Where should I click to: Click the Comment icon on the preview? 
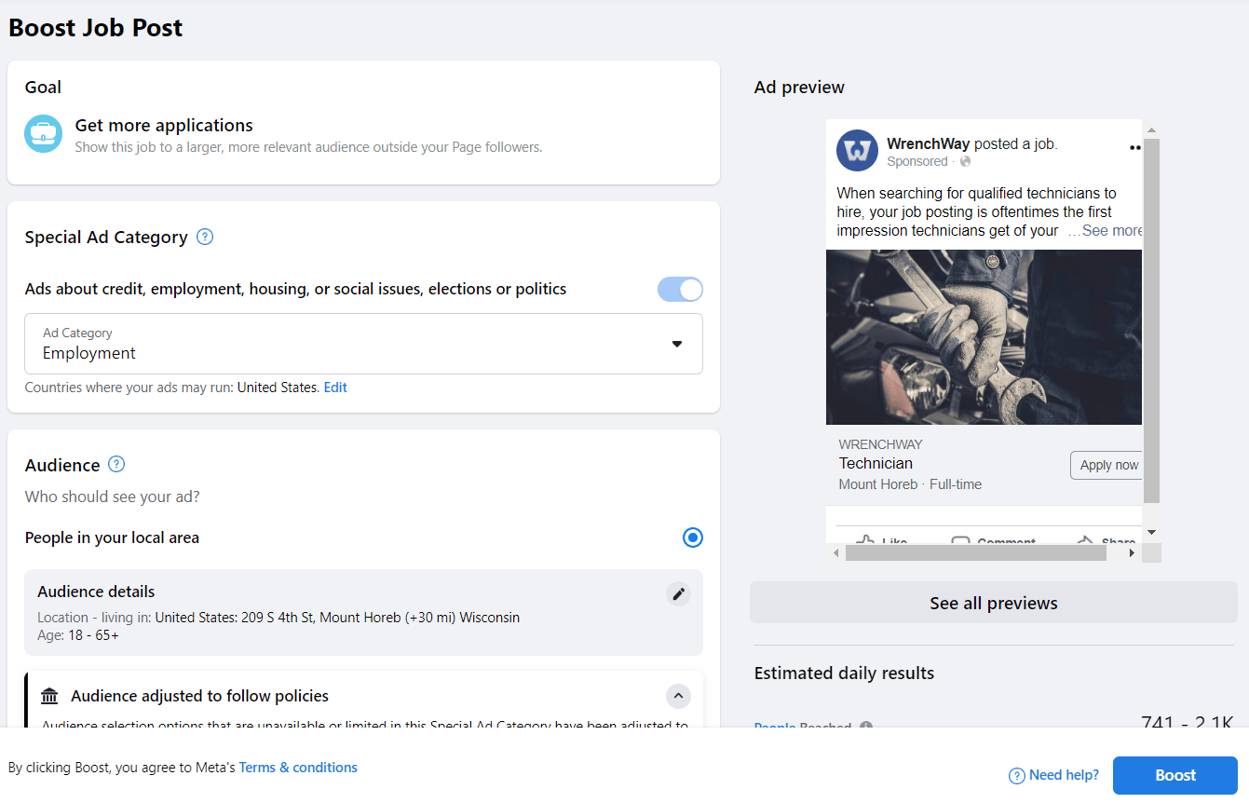click(x=960, y=540)
